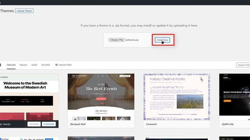Click Choose File to pick a zip

tap(116, 40)
